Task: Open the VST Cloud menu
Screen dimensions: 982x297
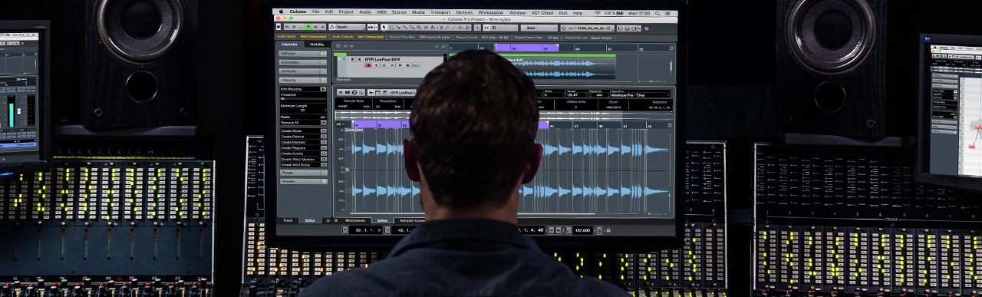Action: coord(542,12)
